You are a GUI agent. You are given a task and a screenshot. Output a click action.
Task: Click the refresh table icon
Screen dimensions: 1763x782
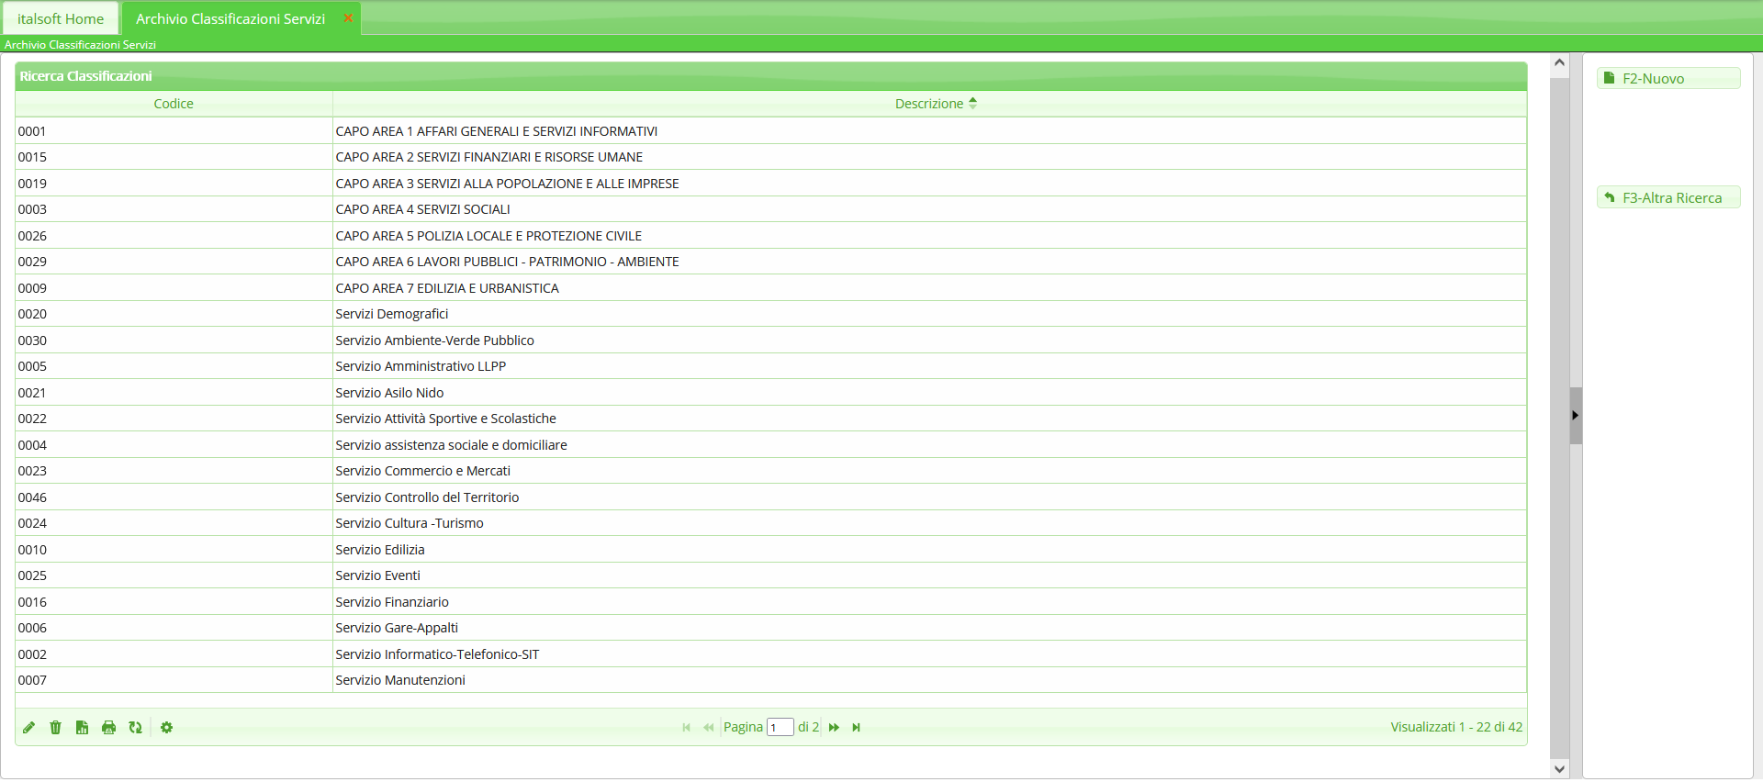tap(135, 728)
